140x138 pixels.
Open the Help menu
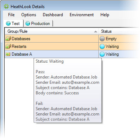click(x=105, y=15)
